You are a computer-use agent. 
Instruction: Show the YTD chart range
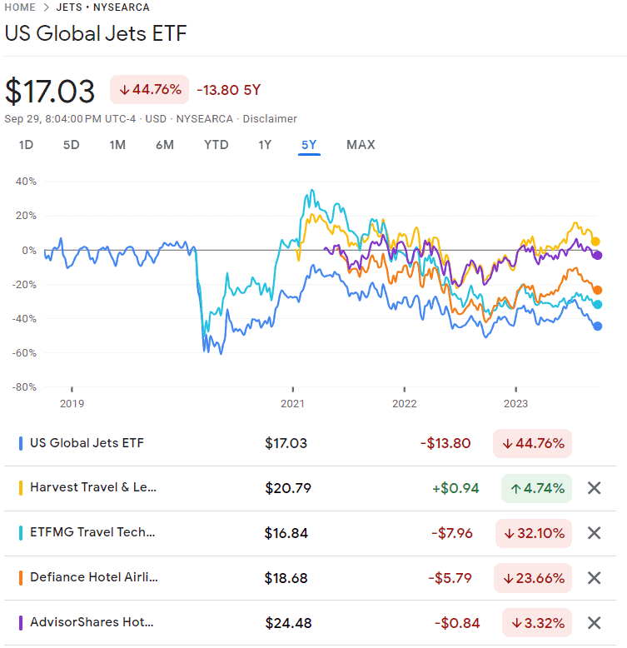[216, 145]
